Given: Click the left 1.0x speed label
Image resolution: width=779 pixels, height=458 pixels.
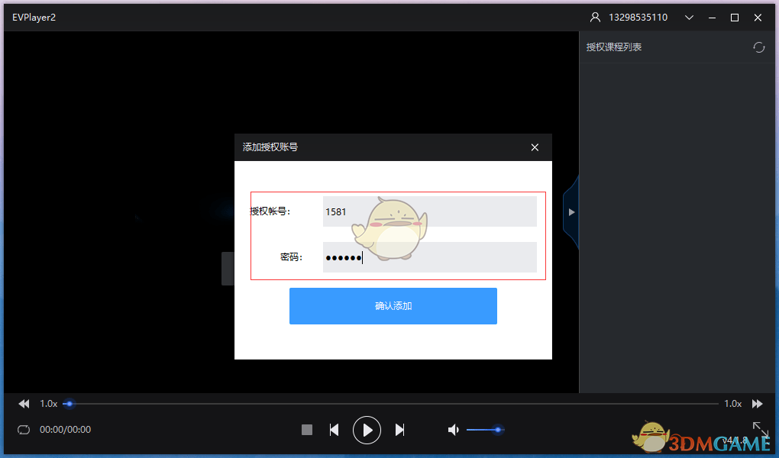Looking at the screenshot, I should click(x=48, y=403).
